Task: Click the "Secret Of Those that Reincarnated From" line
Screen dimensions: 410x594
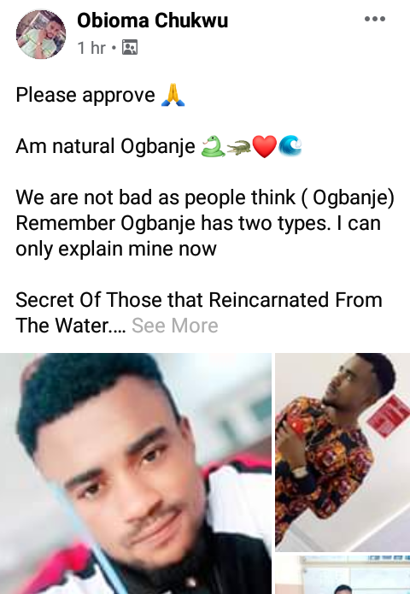Action: coord(199,300)
